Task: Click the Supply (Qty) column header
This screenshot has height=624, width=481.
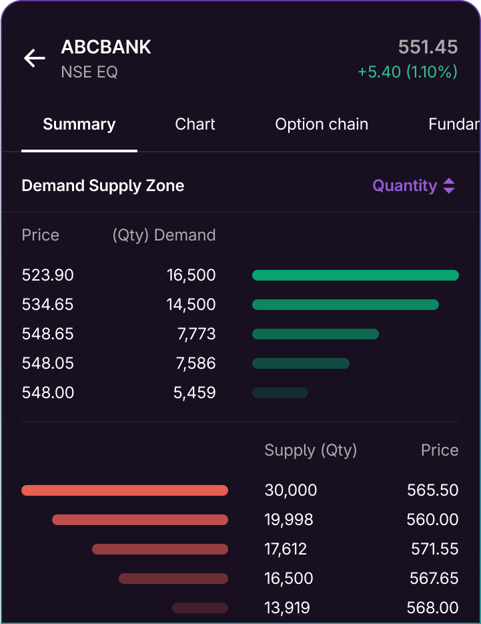Action: (x=310, y=450)
